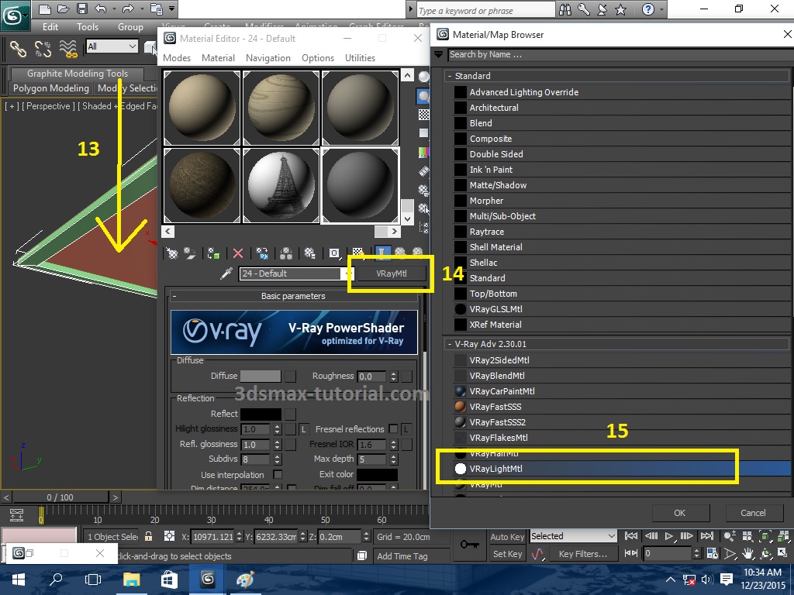Click the binoculars search icon
This screenshot has width=794, height=595.
565,9
